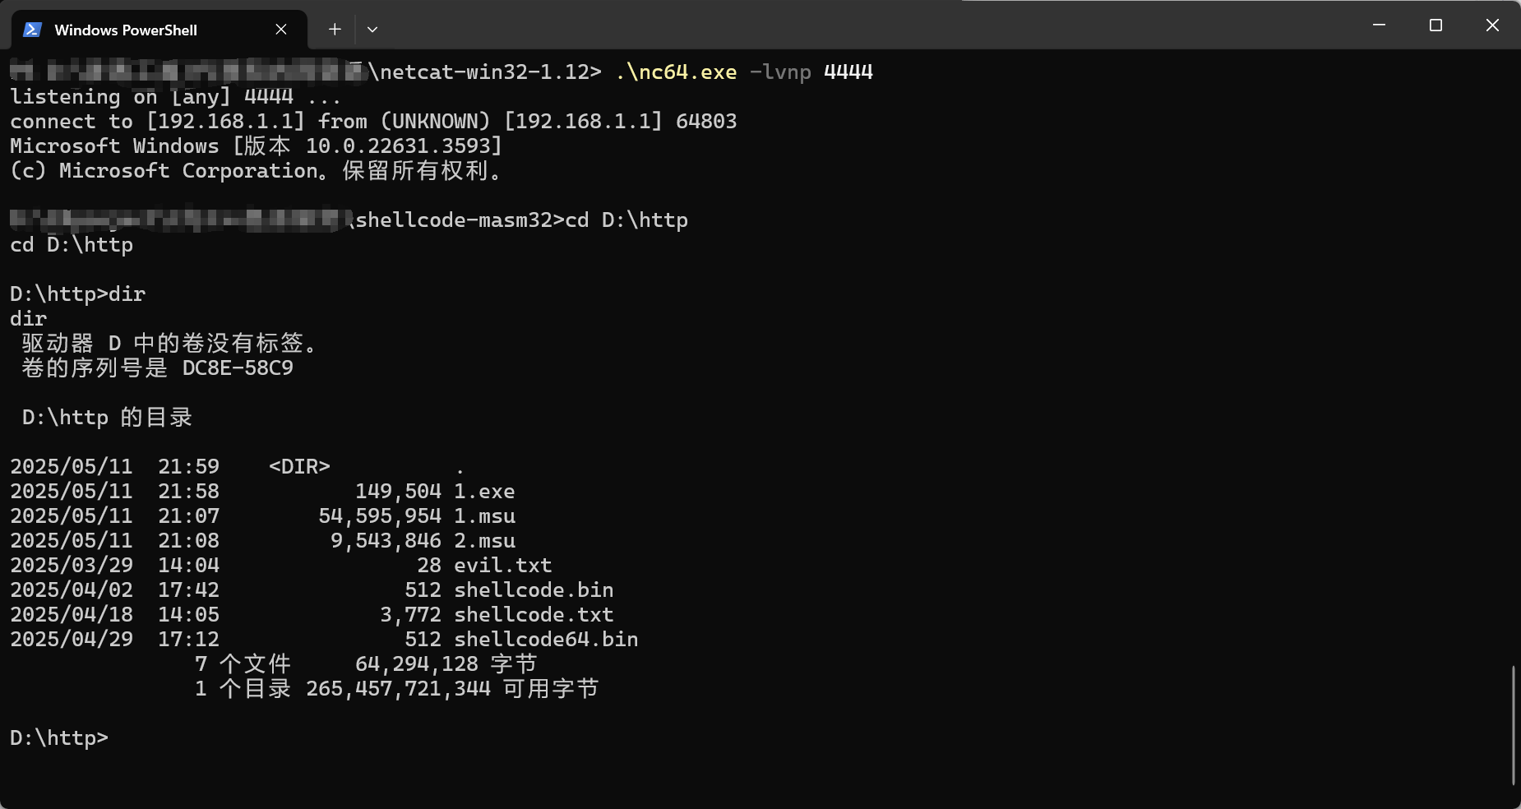1521x809 pixels.
Task: Maximize the terminal window
Action: tap(1435, 25)
